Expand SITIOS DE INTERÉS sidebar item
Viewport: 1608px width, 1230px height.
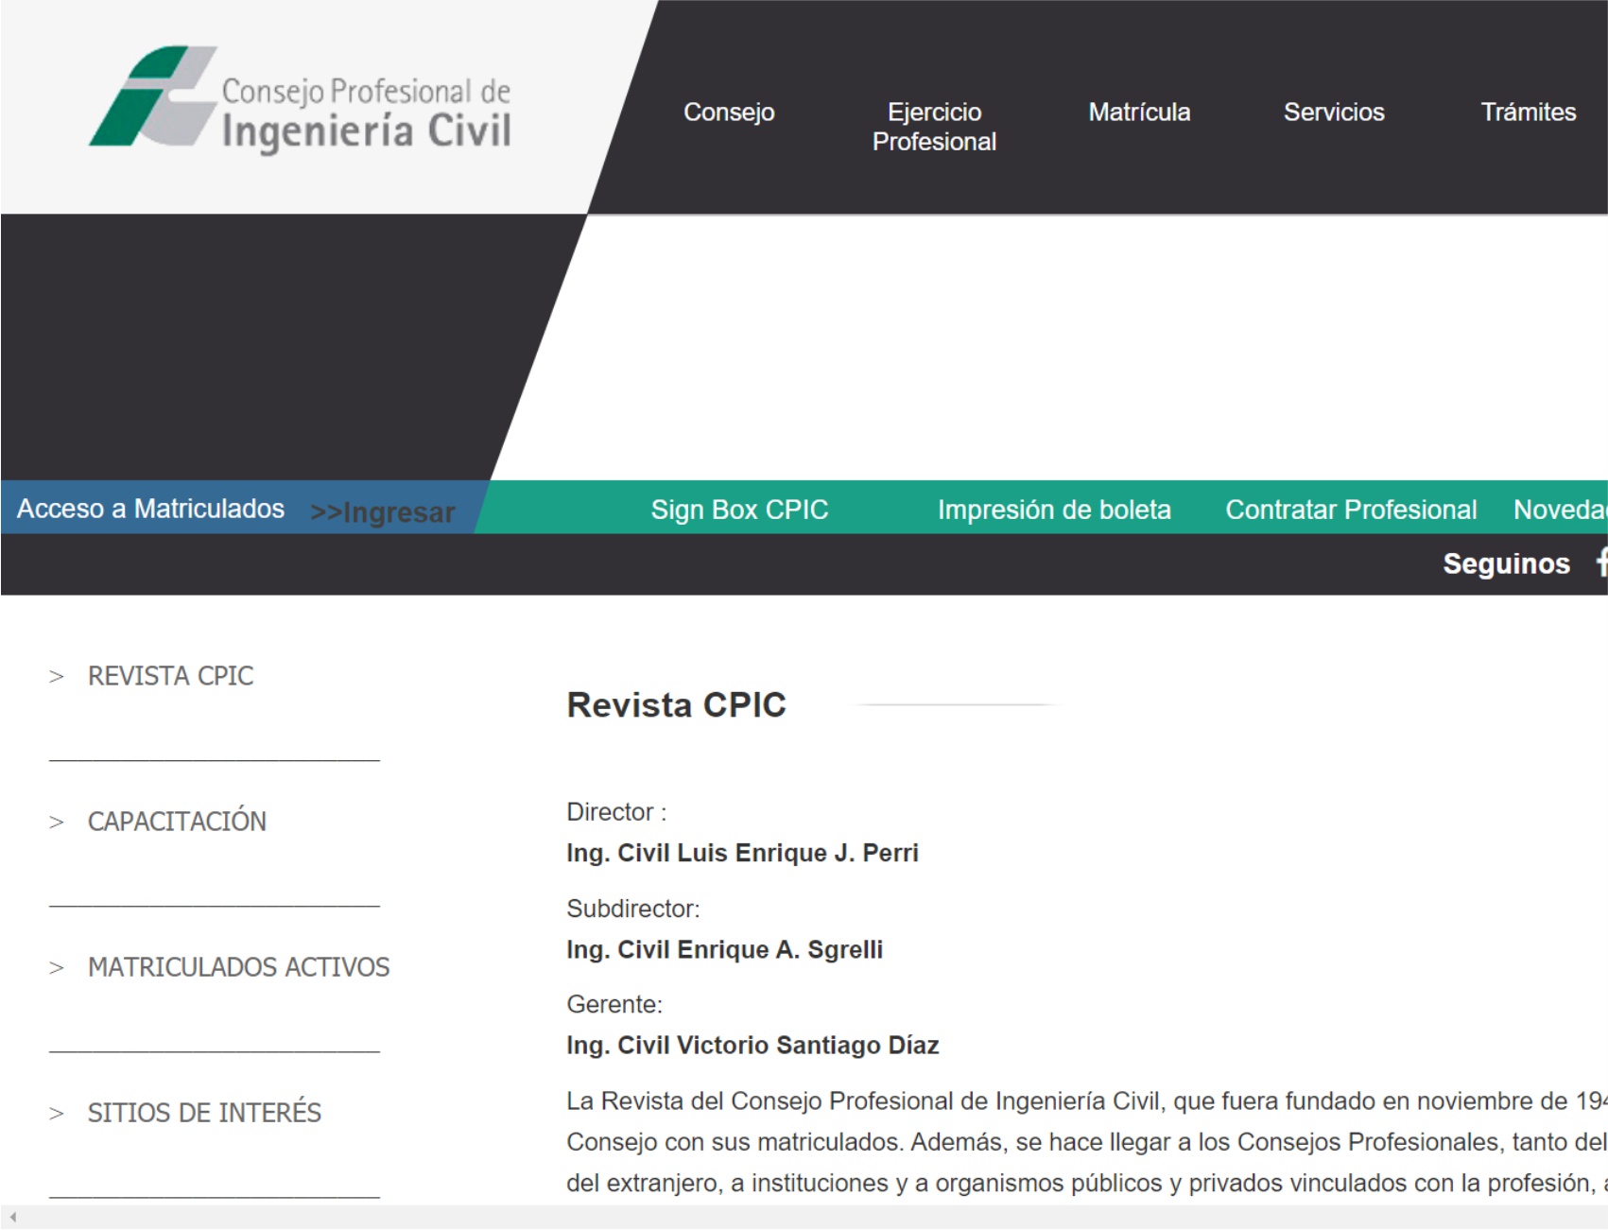204,1113
